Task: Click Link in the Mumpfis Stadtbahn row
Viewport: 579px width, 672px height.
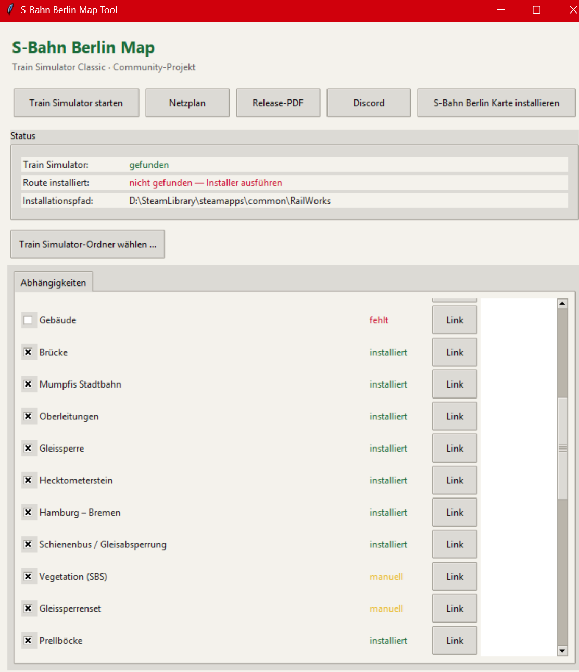Action: pos(455,384)
